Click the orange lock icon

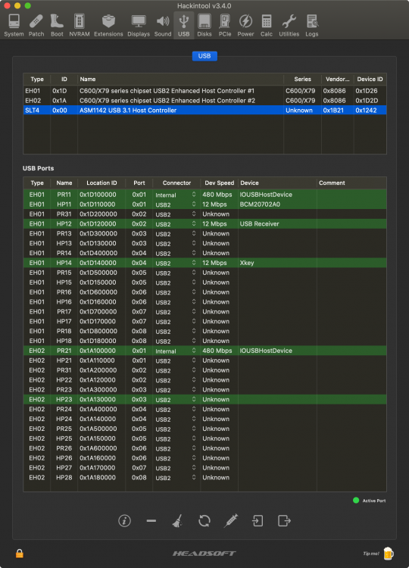tap(20, 553)
